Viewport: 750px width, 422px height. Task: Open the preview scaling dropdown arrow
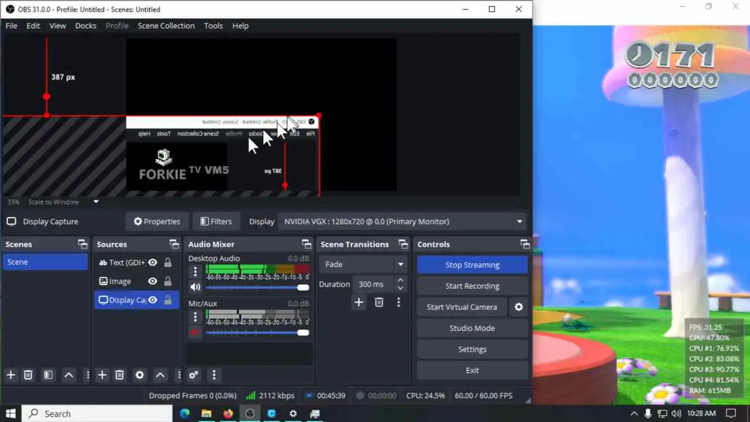click(x=96, y=202)
